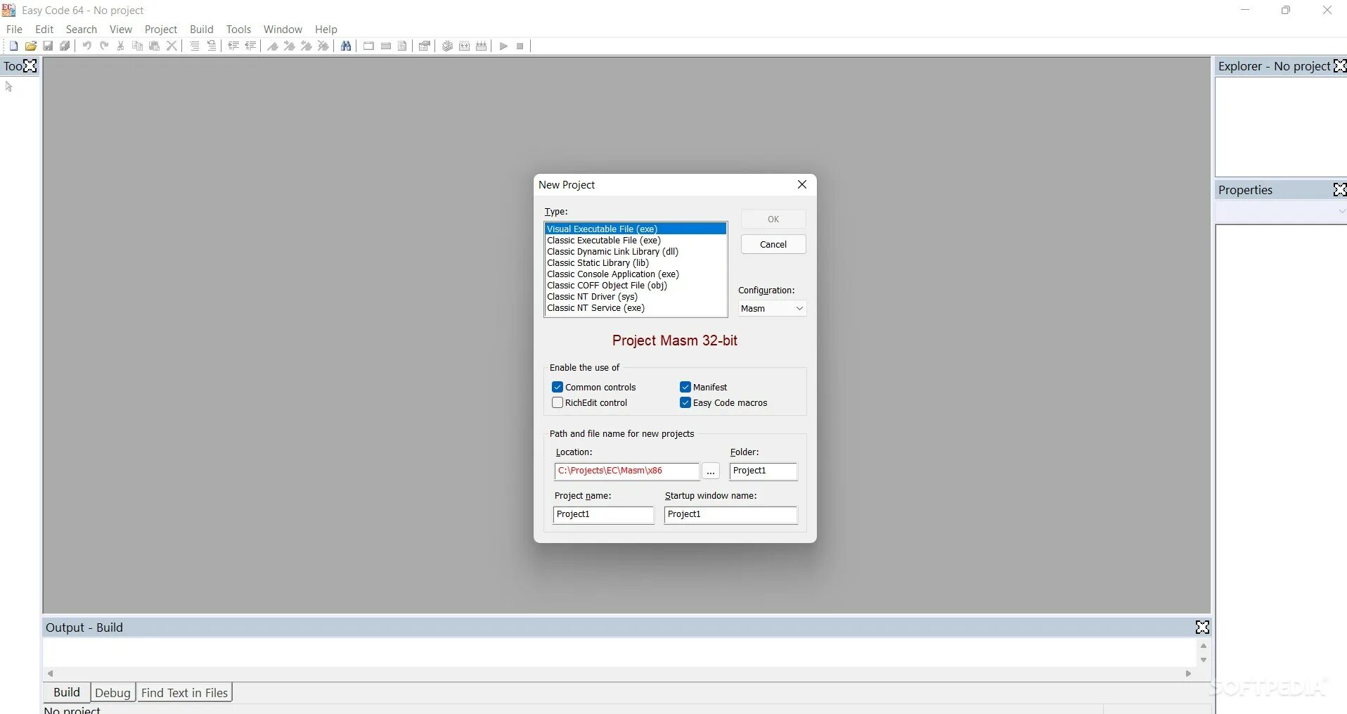Image resolution: width=1347 pixels, height=714 pixels.
Task: Click the first bookmark toolbar icon
Action: click(x=273, y=46)
